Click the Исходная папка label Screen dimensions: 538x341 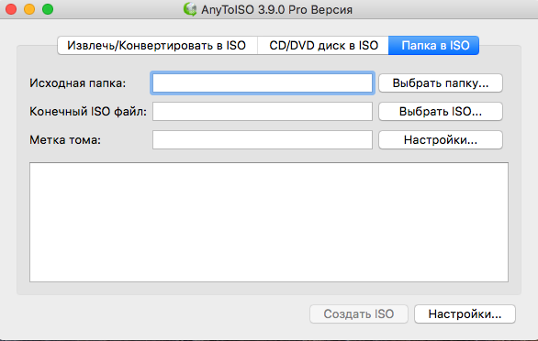point(78,82)
